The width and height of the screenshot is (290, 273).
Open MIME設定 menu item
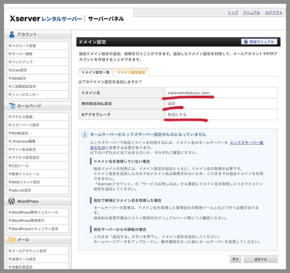38,133
